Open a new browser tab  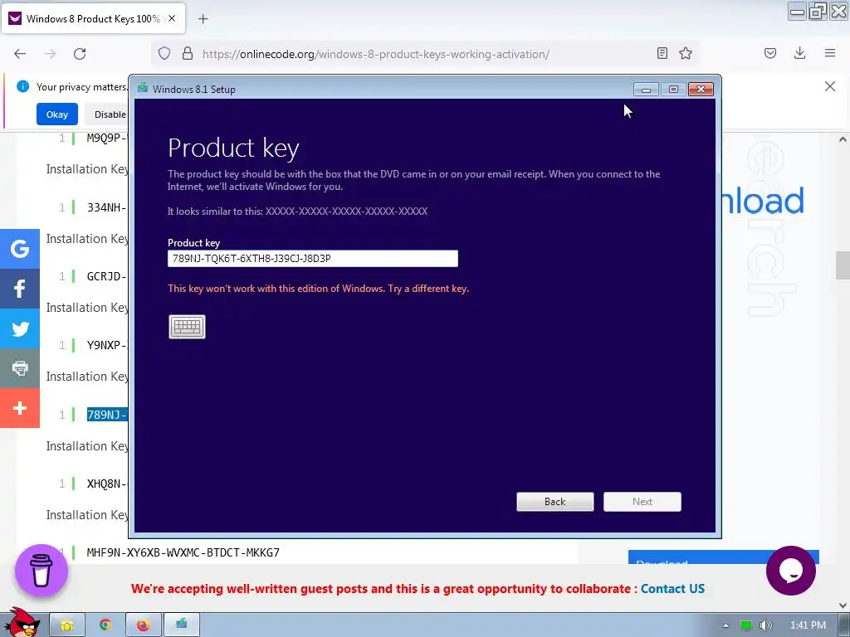click(203, 19)
